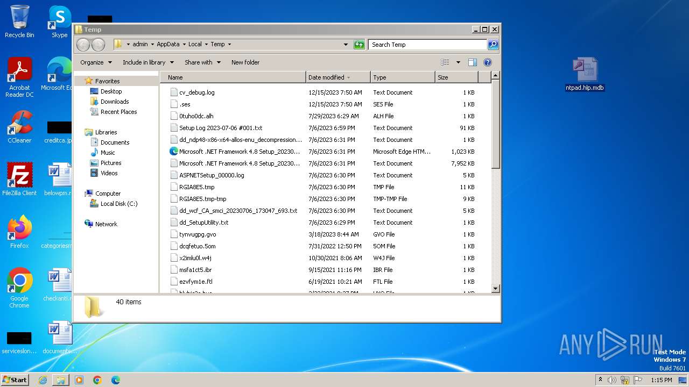Open Include in library dropdown
This screenshot has width=689, height=387.
point(148,62)
